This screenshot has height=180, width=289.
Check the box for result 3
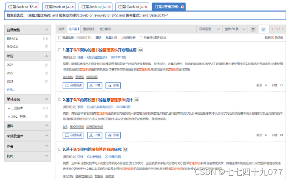pos(60,149)
